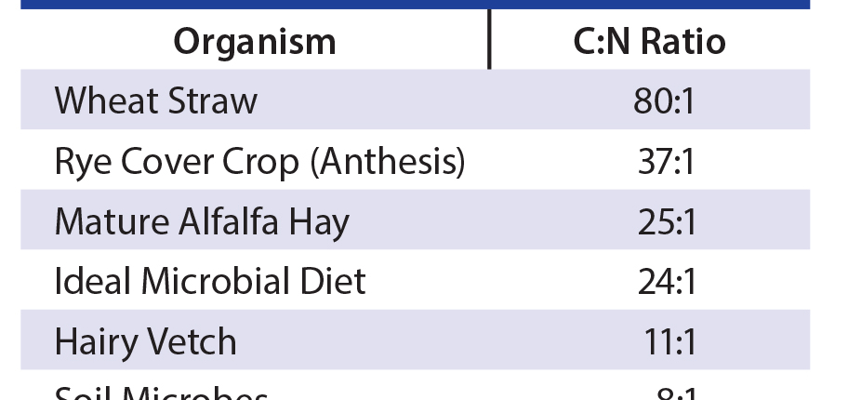This screenshot has width=848, height=400.
Task: Select the C:N Ratio column header
Action: pos(650,42)
